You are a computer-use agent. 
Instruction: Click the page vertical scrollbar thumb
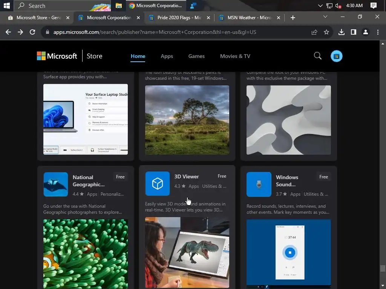click(382, 269)
